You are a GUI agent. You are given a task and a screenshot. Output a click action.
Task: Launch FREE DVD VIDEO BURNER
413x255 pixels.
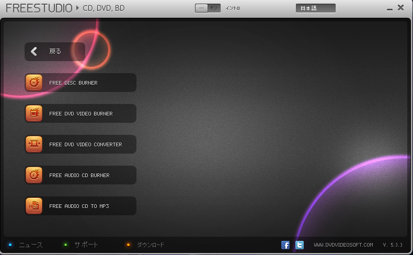tap(81, 113)
